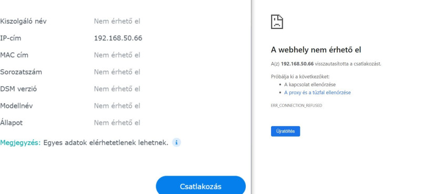
Task: Click 'A kapcsolat ellenőrzése' suggestion item
Action: tap(310, 85)
